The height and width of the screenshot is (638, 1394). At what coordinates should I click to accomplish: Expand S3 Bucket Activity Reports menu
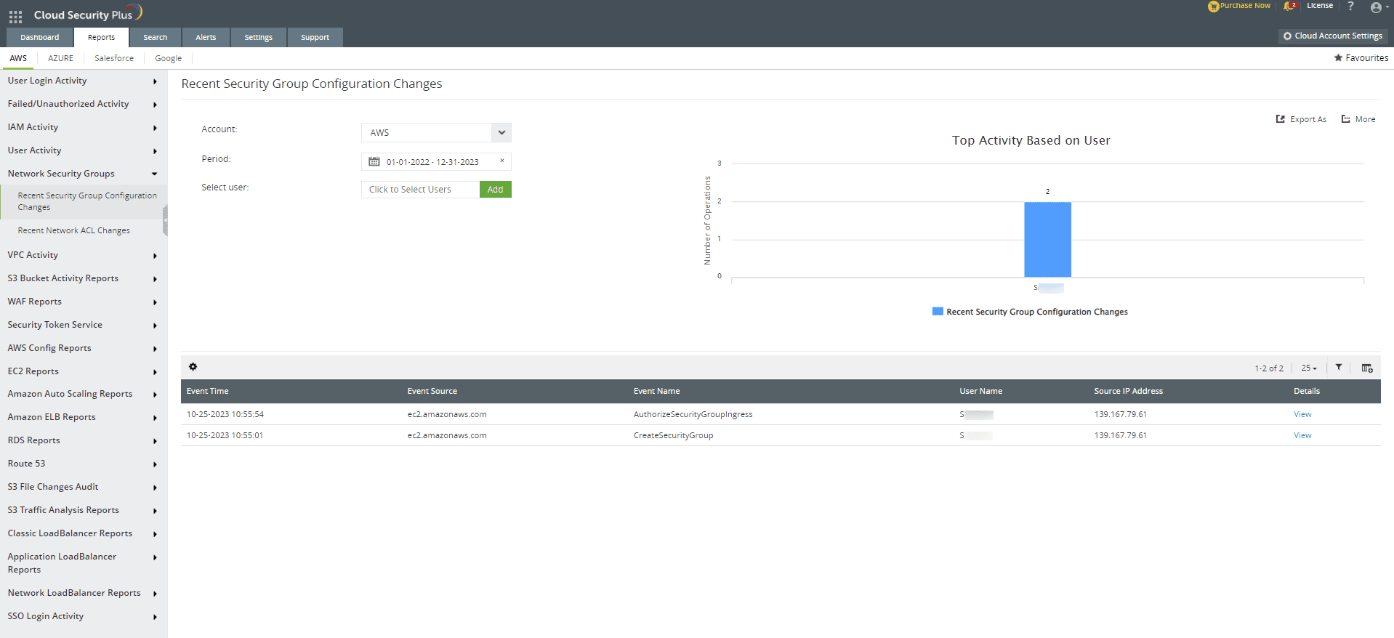[83, 278]
